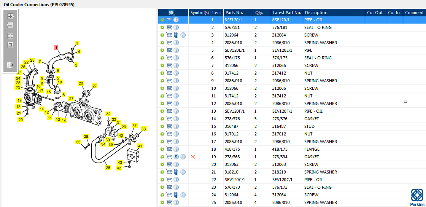Select callout 15 on the diagram

48,92
